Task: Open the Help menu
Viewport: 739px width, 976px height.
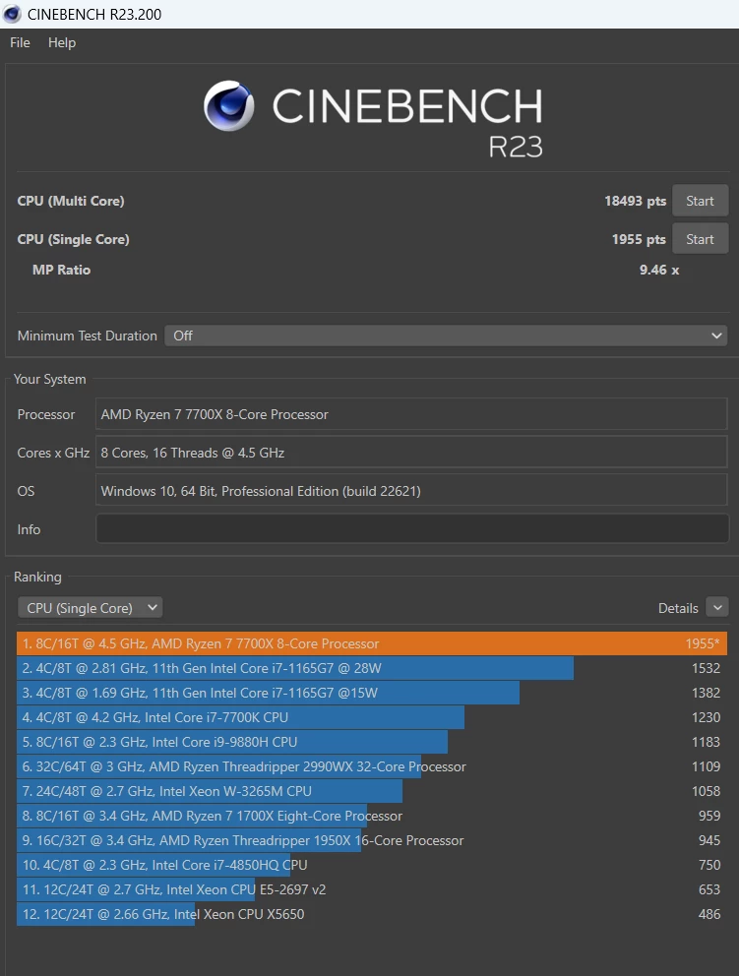Action: pyautogui.click(x=62, y=42)
